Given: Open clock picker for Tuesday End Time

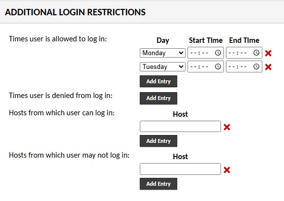Looking at the screenshot, I should coord(256,67).
